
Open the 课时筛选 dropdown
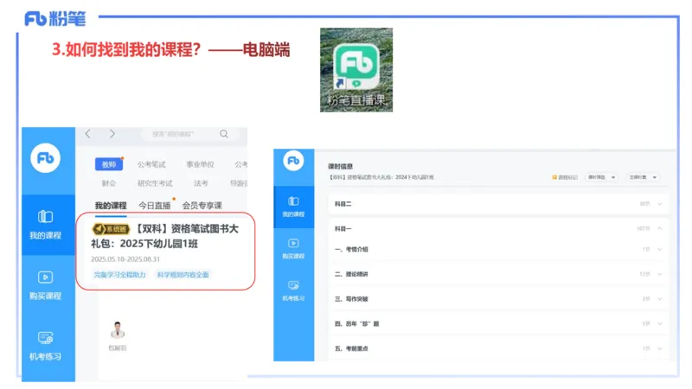point(601,177)
